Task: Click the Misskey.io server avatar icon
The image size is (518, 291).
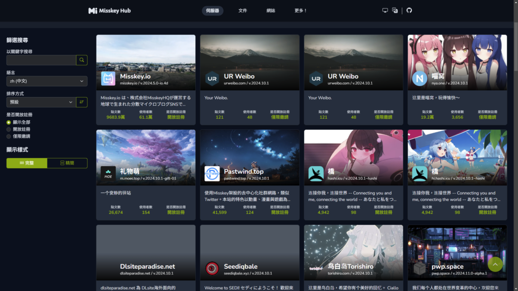Action: pyautogui.click(x=108, y=78)
